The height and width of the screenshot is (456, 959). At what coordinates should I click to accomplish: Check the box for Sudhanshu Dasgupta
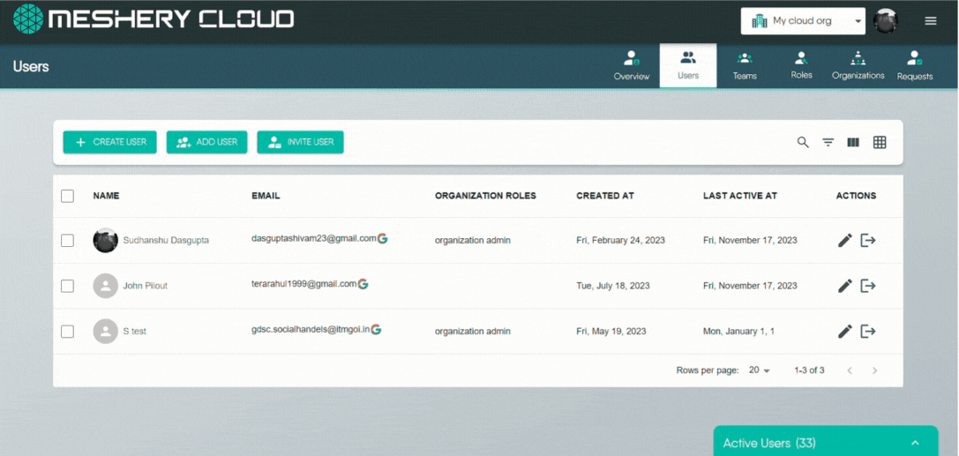click(x=67, y=240)
